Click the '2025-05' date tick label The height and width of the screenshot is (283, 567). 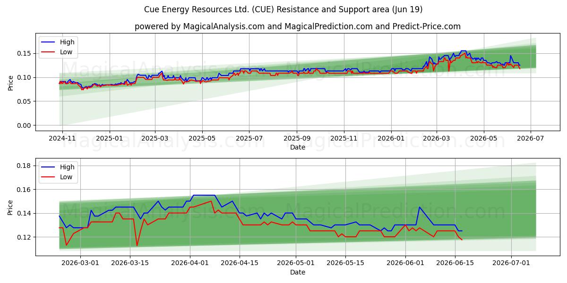click(203, 138)
